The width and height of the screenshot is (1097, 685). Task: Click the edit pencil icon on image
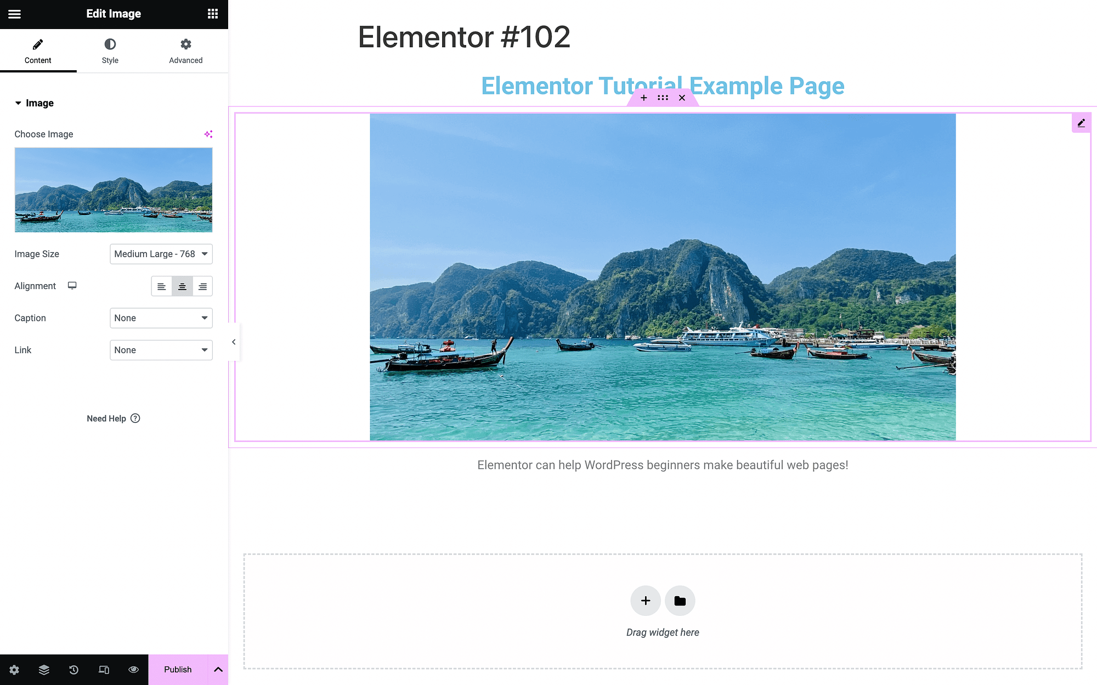1081,122
